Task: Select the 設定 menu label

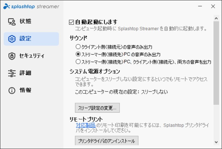Action: [x=25, y=39]
